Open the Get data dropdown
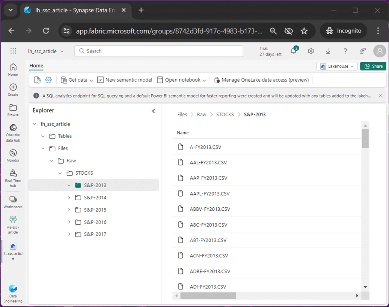Image resolution: width=389 pixels, height=307 pixels. click(x=77, y=80)
